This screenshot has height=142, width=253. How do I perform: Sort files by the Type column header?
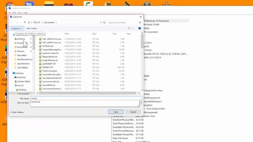[94, 34]
